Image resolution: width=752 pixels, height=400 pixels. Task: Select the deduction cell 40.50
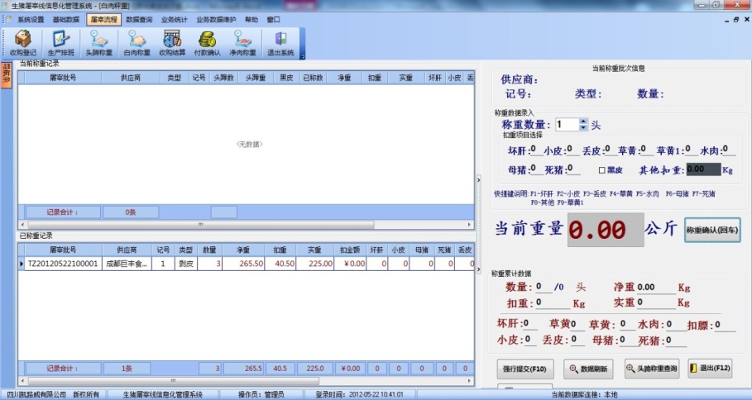[280, 264]
